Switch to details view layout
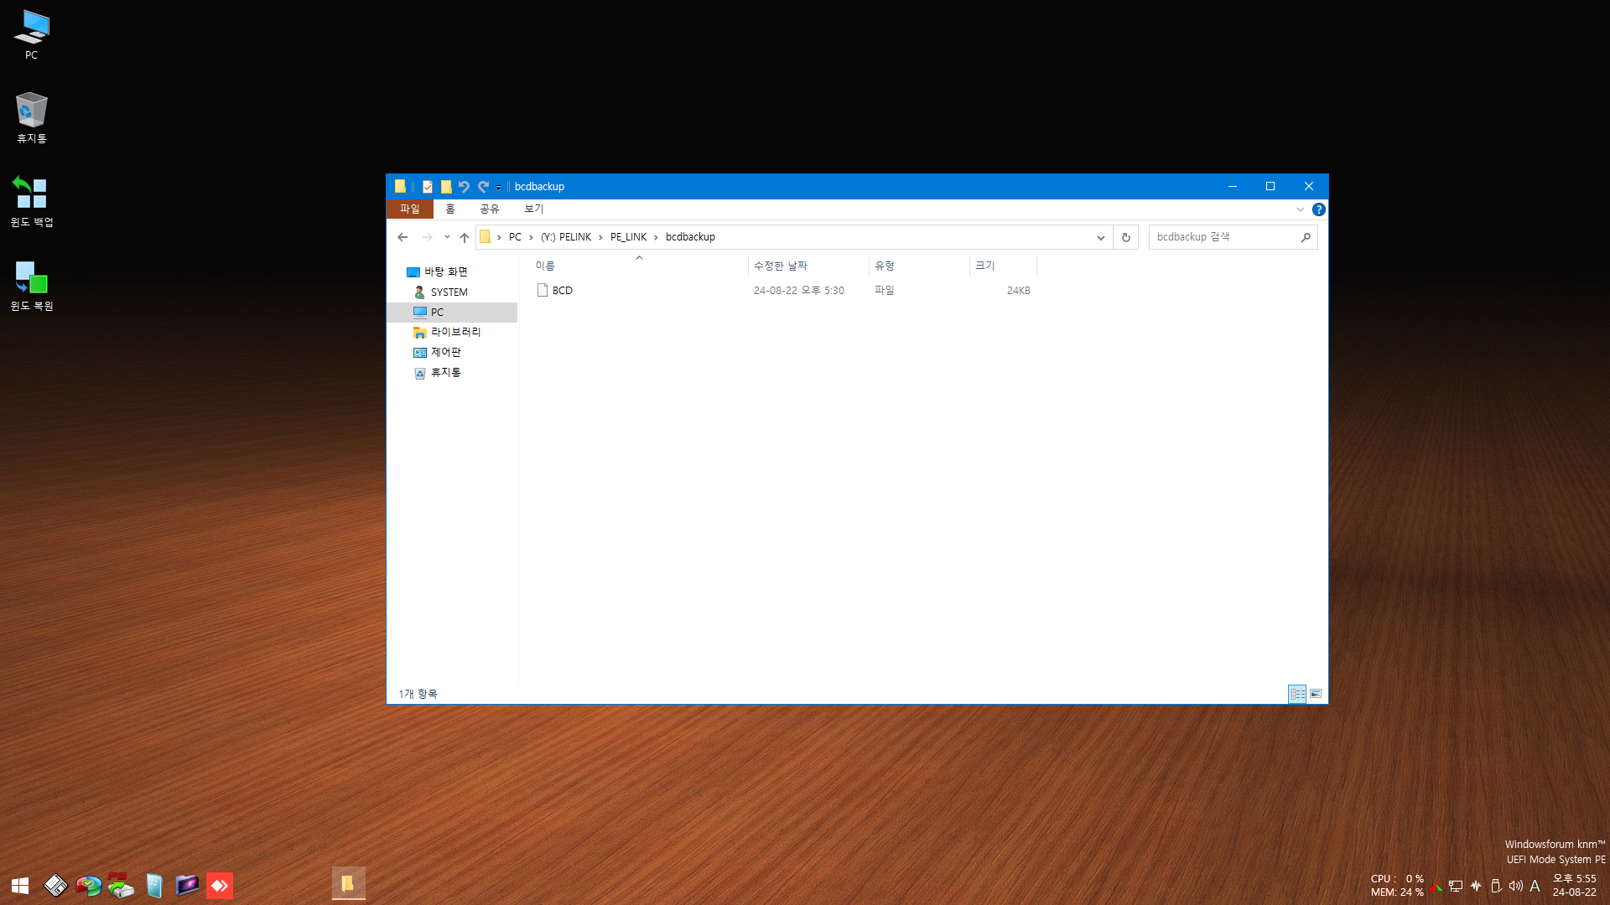The height and width of the screenshot is (905, 1610). point(1297,694)
